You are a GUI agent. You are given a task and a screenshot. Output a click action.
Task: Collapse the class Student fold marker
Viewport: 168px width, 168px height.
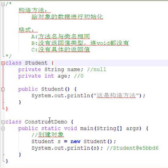coord(3,63)
